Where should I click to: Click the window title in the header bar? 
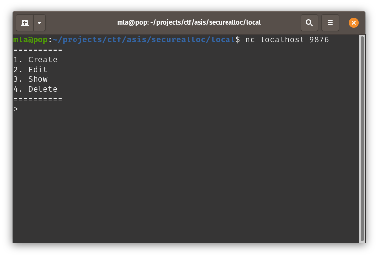coord(189,23)
